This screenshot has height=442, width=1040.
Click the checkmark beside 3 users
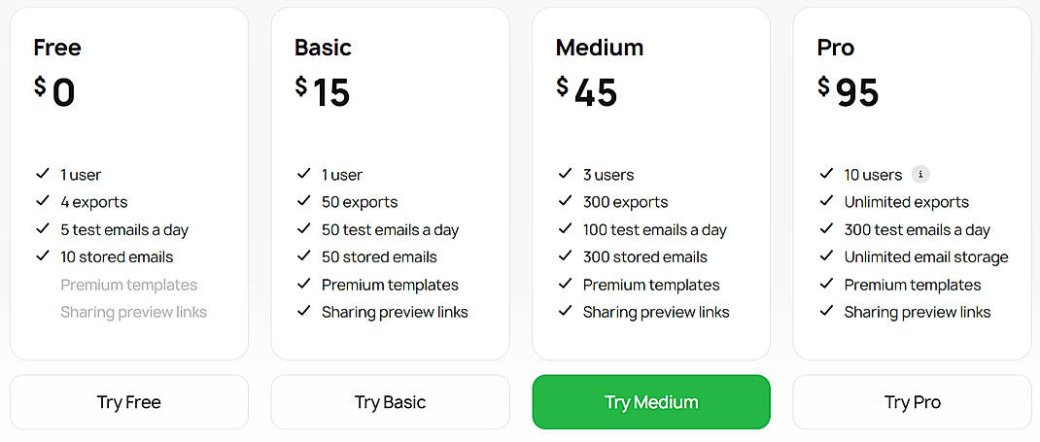pyautogui.click(x=565, y=174)
